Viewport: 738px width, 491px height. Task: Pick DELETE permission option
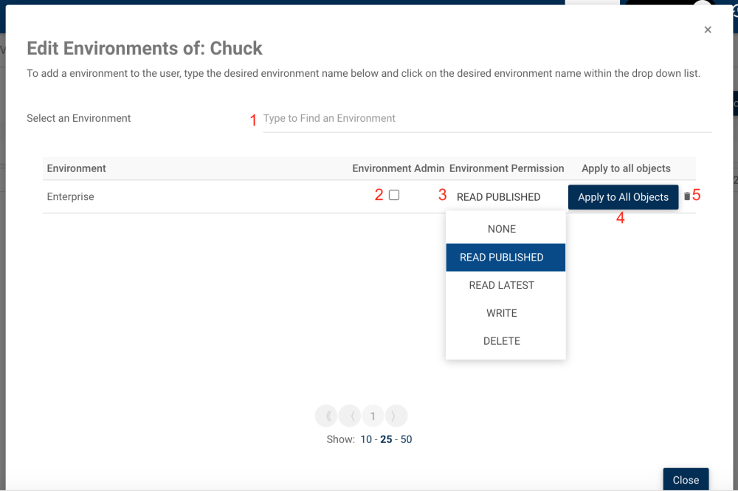click(x=502, y=341)
